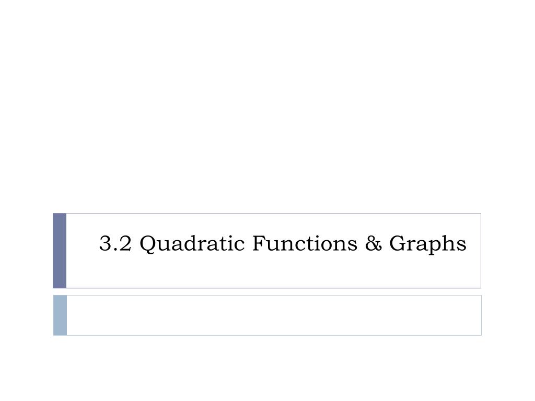This screenshot has width=535, height=401.
Task: Click the word "Quadratic" in the title
Action: [x=192, y=244]
